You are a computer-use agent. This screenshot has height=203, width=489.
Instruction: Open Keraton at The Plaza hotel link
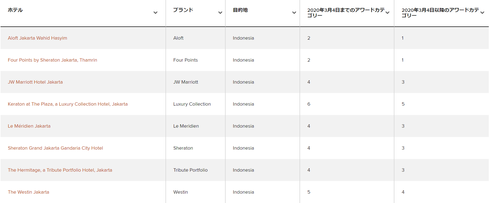pos(68,104)
